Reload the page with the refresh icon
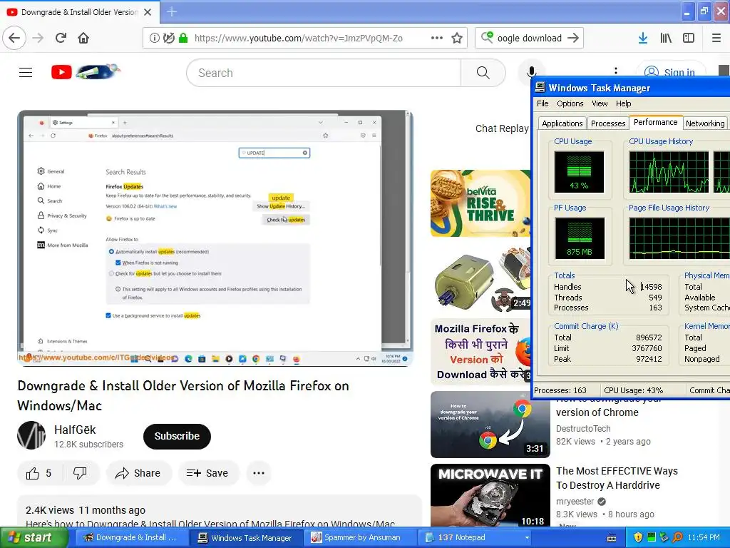730x548 pixels. (61, 39)
